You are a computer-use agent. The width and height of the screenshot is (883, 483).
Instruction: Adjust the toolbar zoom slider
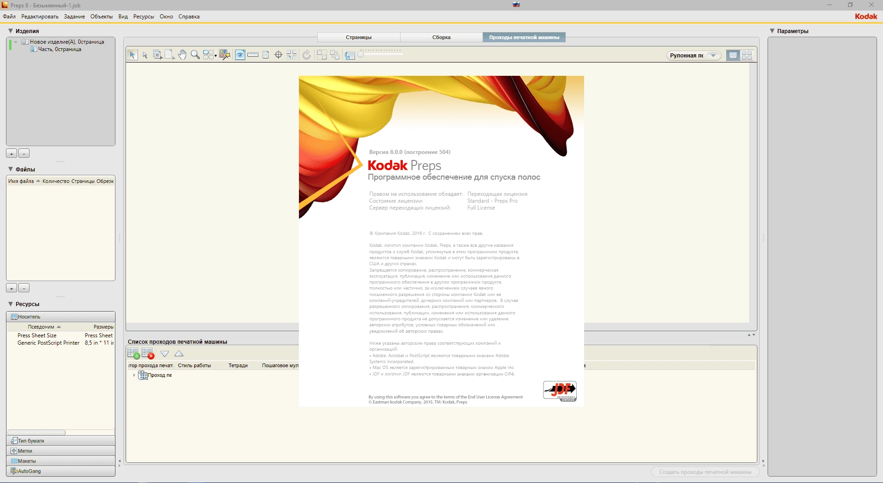point(361,55)
